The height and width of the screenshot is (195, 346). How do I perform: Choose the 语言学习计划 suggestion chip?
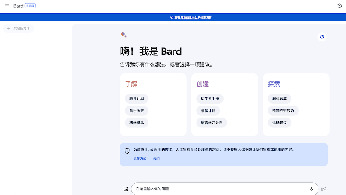tap(212, 123)
